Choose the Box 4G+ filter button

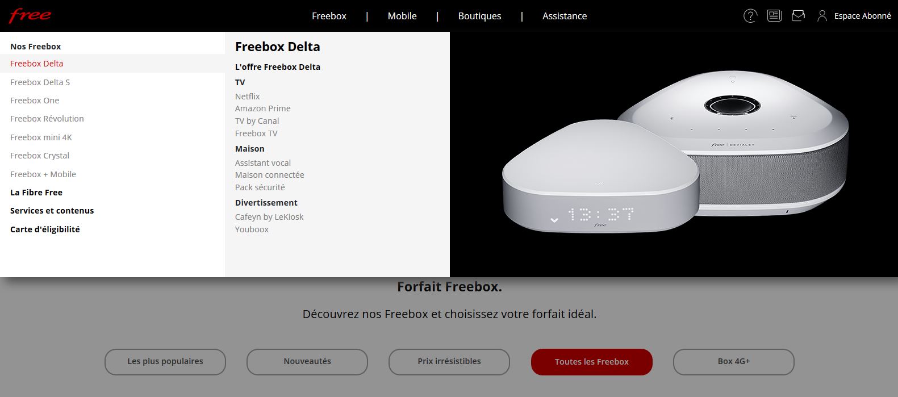coord(733,362)
